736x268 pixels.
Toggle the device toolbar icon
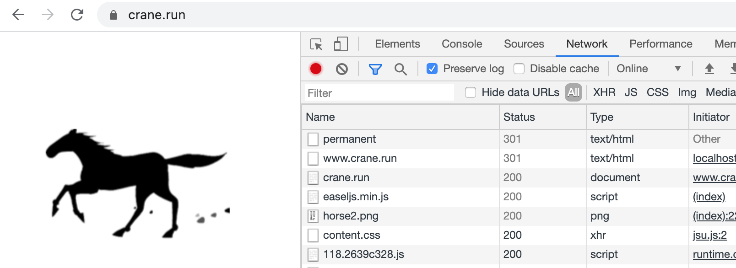coord(341,44)
